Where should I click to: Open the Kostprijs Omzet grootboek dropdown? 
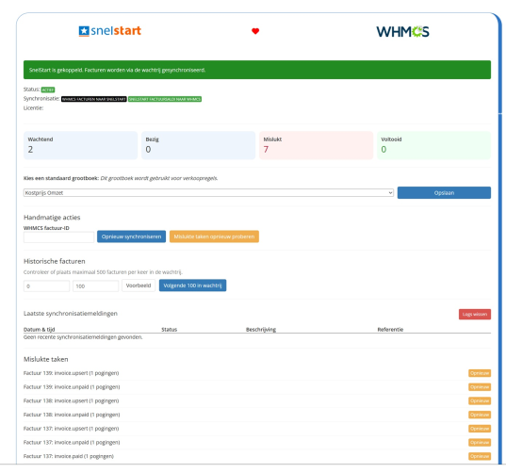click(x=208, y=192)
